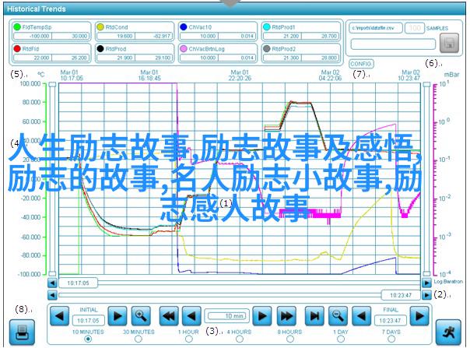Screen dimensions: 470x348
Task: Decrease FINAL time with left arrow
Action: pos(361,316)
